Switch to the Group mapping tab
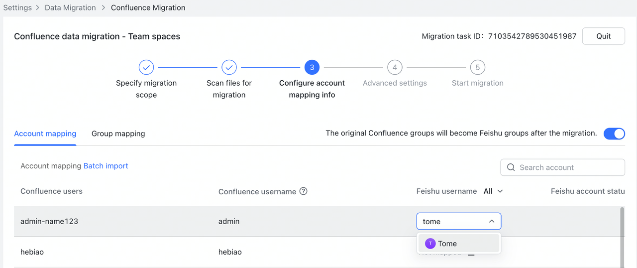The width and height of the screenshot is (637, 268). tap(118, 134)
